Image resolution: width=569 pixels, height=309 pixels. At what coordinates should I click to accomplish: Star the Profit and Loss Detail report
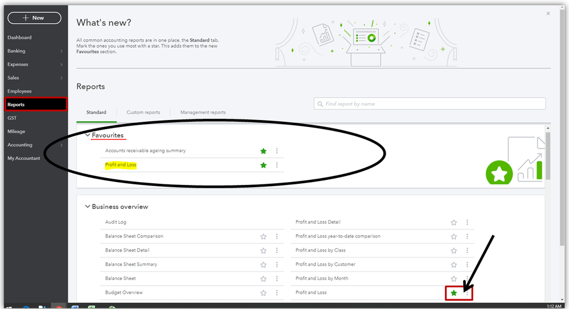tap(453, 223)
